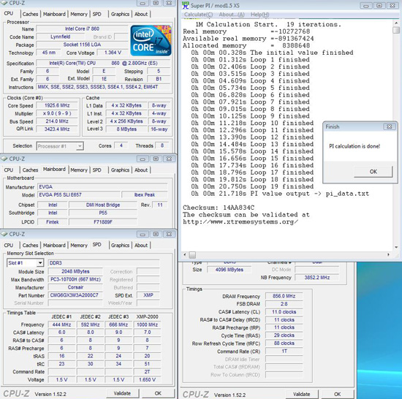Click the processor name Intel Core i7 860
Image resolution: width=402 pixels, height=399 pixels.
(82, 28)
